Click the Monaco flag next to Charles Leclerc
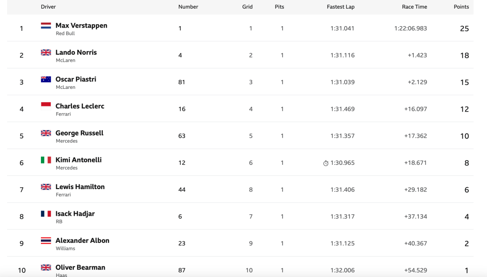The height and width of the screenshot is (277, 487). click(46, 106)
